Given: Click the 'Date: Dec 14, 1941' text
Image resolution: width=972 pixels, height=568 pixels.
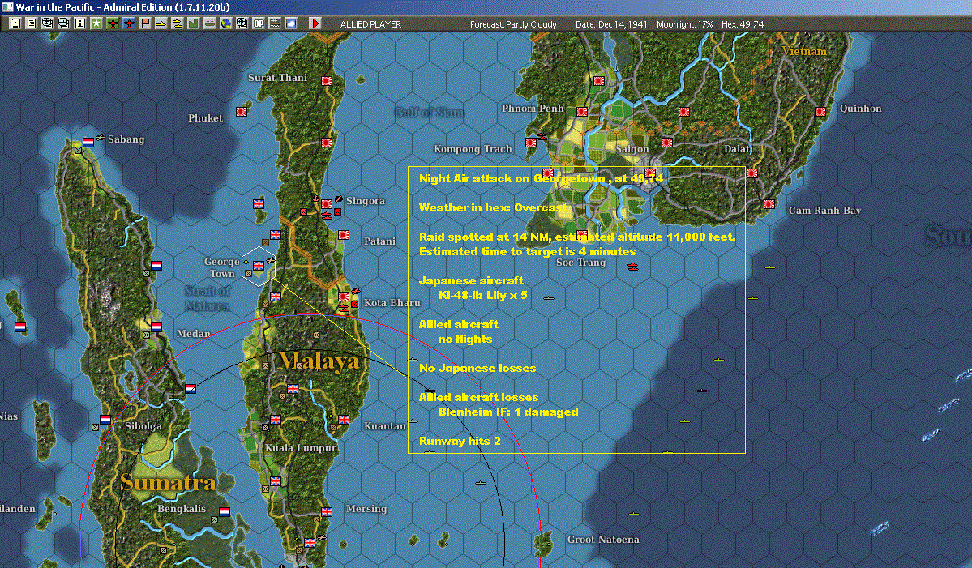Looking at the screenshot, I should tap(611, 24).
